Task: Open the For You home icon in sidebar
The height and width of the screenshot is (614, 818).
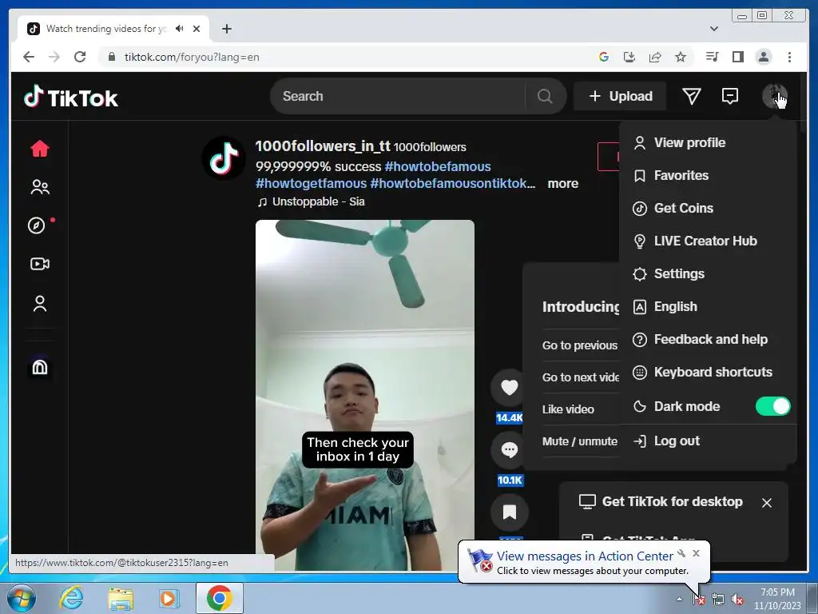Action: pyautogui.click(x=40, y=149)
